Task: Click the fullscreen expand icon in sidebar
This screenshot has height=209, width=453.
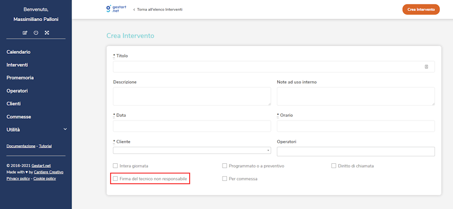Action: [47, 33]
